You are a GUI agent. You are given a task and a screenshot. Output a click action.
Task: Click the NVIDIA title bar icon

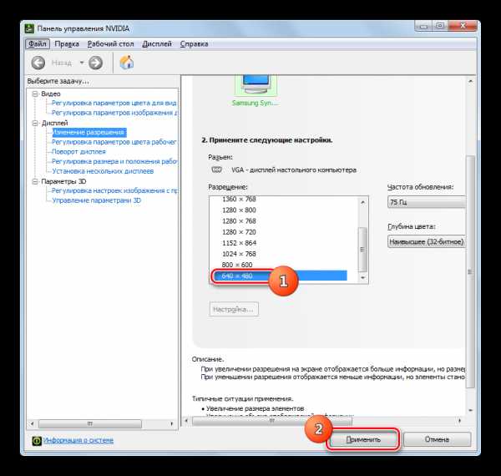click(29, 28)
